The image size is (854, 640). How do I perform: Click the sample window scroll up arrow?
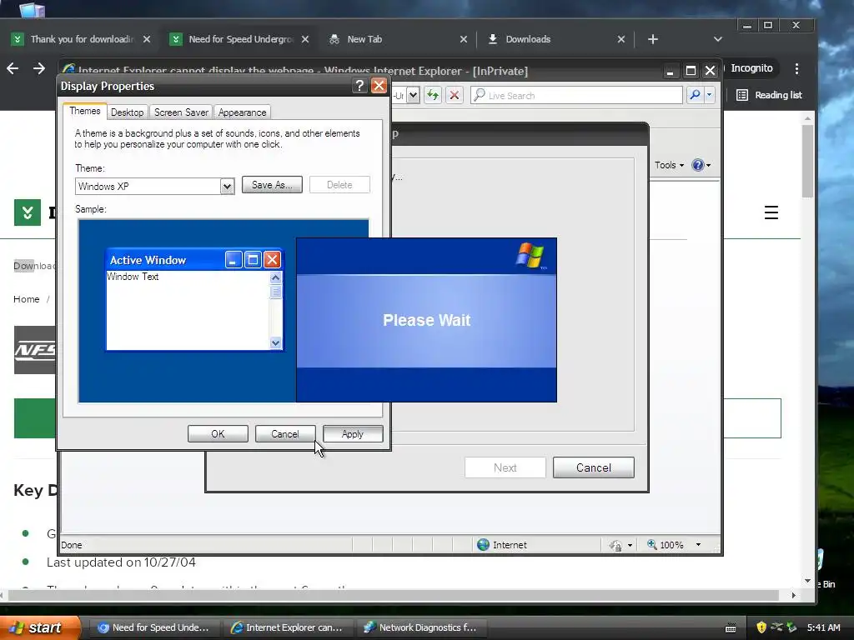point(275,277)
